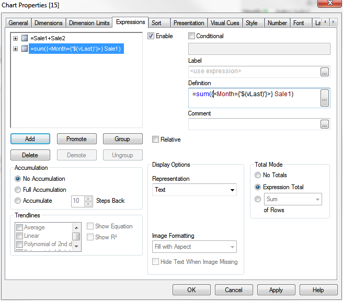Increase Steps Back value with up arrow
This screenshot has height=301, width=343.
click(88, 199)
